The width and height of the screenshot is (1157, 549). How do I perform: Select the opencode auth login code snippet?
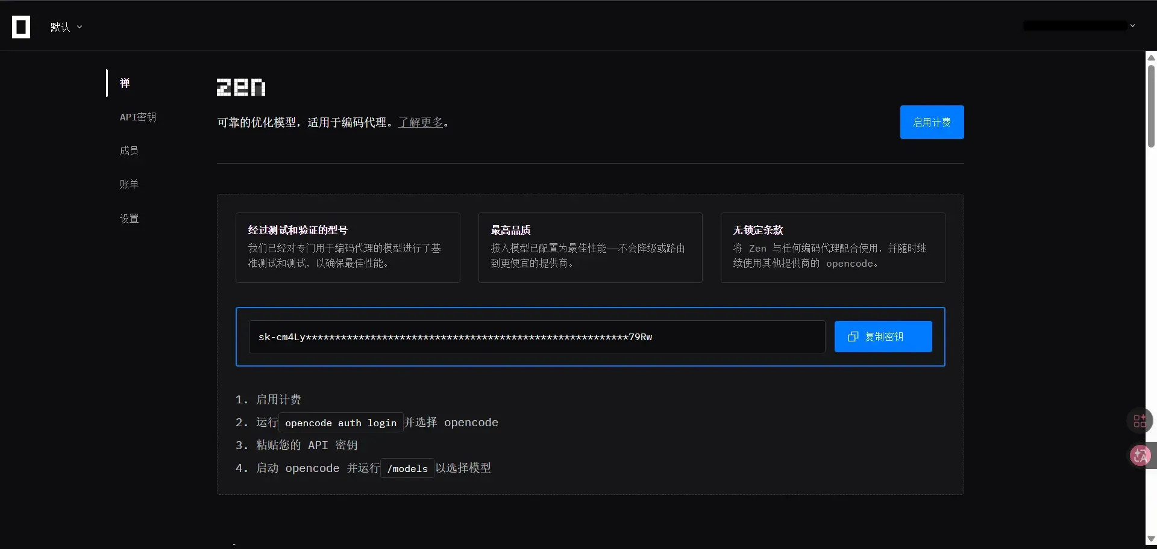click(341, 423)
